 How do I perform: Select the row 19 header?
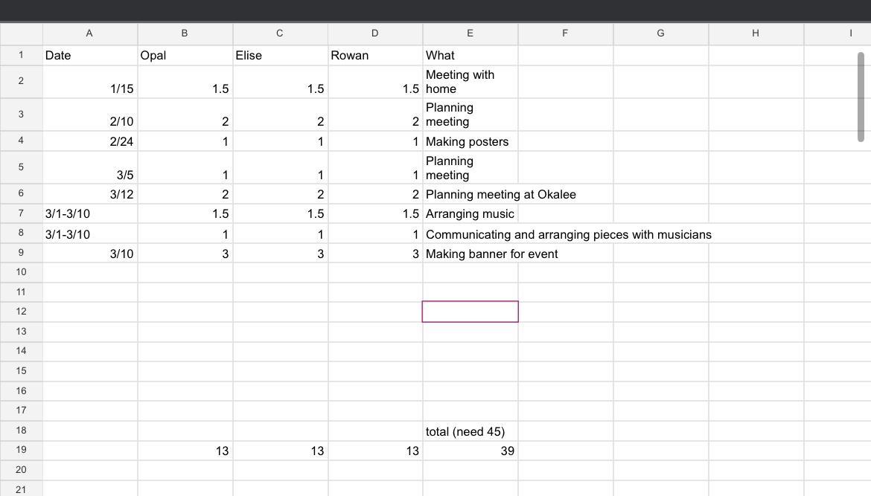pyautogui.click(x=21, y=450)
